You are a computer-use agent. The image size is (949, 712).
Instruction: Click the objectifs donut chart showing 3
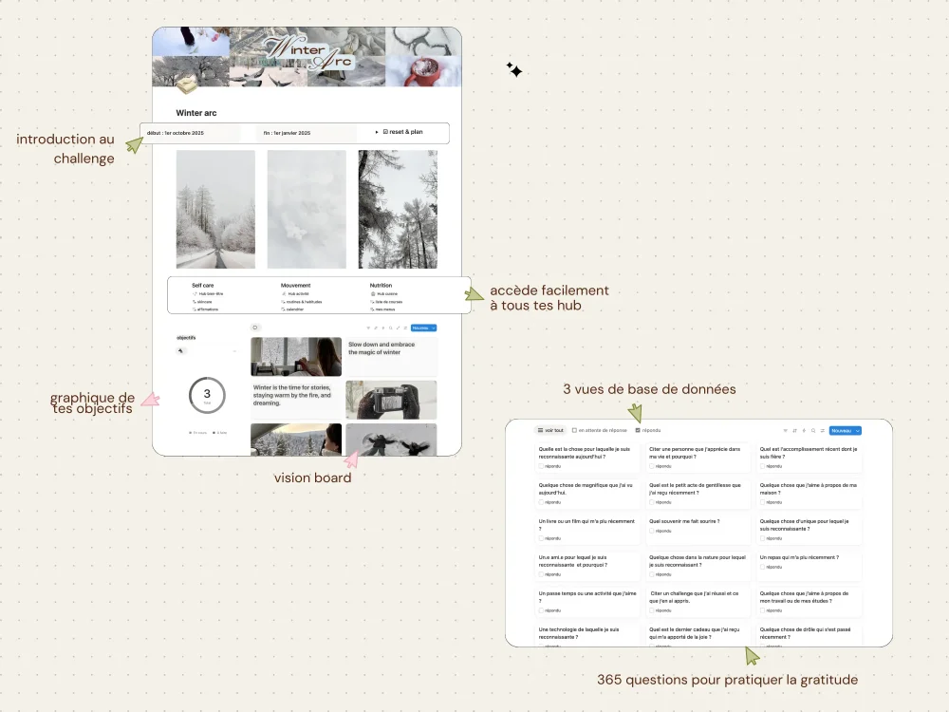click(207, 395)
